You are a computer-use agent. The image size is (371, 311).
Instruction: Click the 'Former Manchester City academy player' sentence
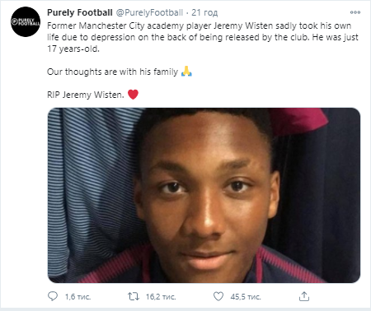(129, 26)
